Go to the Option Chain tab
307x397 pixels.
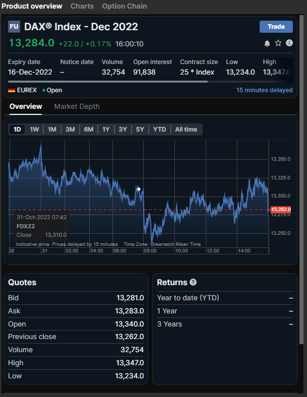[125, 6]
